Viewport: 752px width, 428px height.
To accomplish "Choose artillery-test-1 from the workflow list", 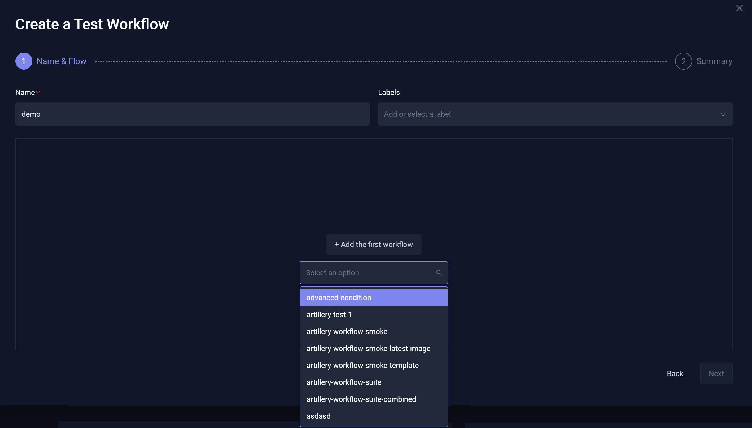I will click(x=329, y=314).
